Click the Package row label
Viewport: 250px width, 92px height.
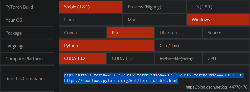click(27, 33)
